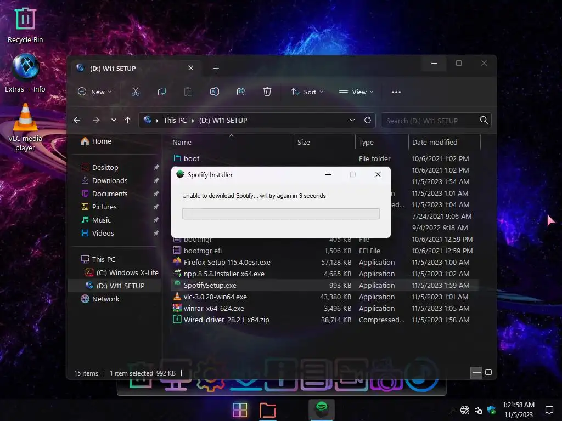
Task: Sort by Size column header
Action: click(x=324, y=142)
